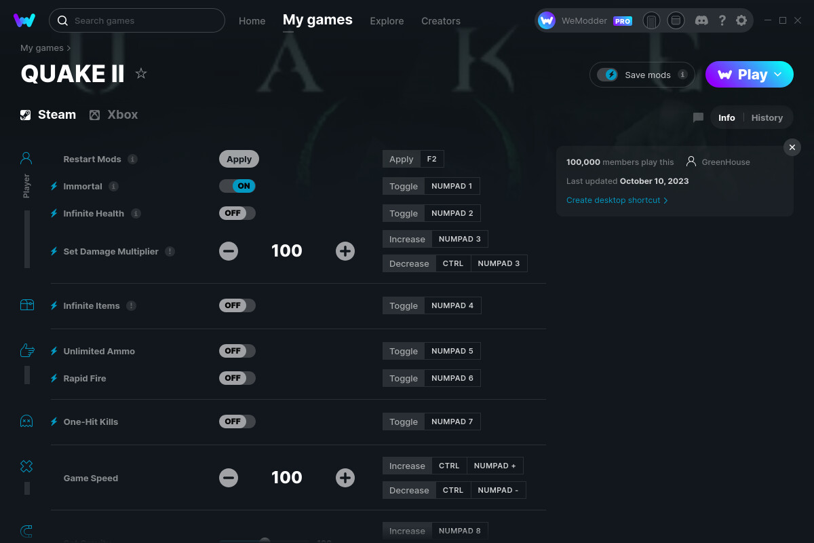
Task: Edit Game Speed NUMPAD - hotkey
Action: click(499, 490)
